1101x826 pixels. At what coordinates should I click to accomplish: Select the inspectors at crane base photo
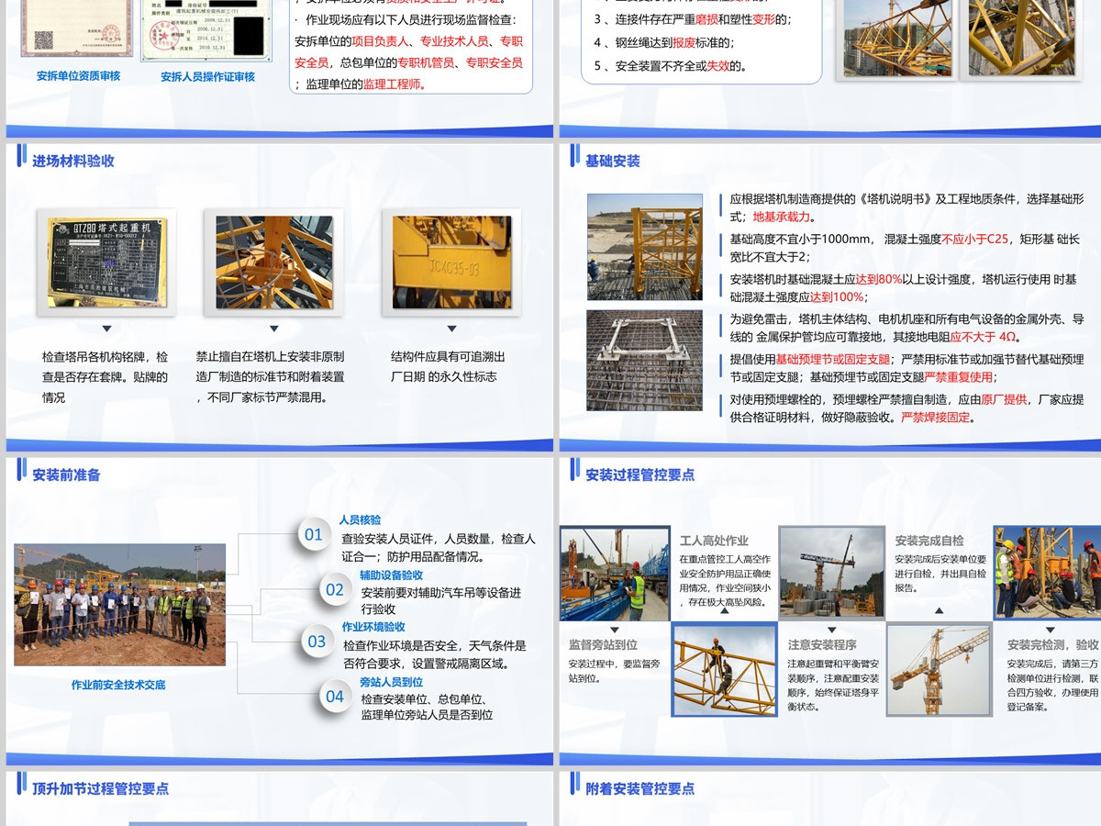1047,573
